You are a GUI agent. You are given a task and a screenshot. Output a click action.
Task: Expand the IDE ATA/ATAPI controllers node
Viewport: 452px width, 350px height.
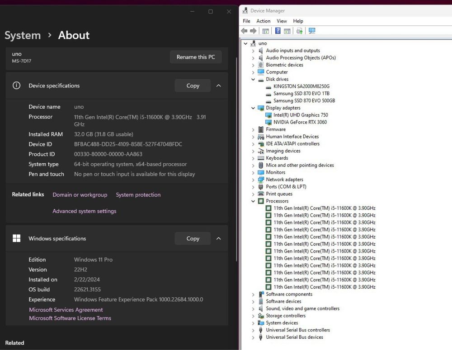pyautogui.click(x=253, y=144)
